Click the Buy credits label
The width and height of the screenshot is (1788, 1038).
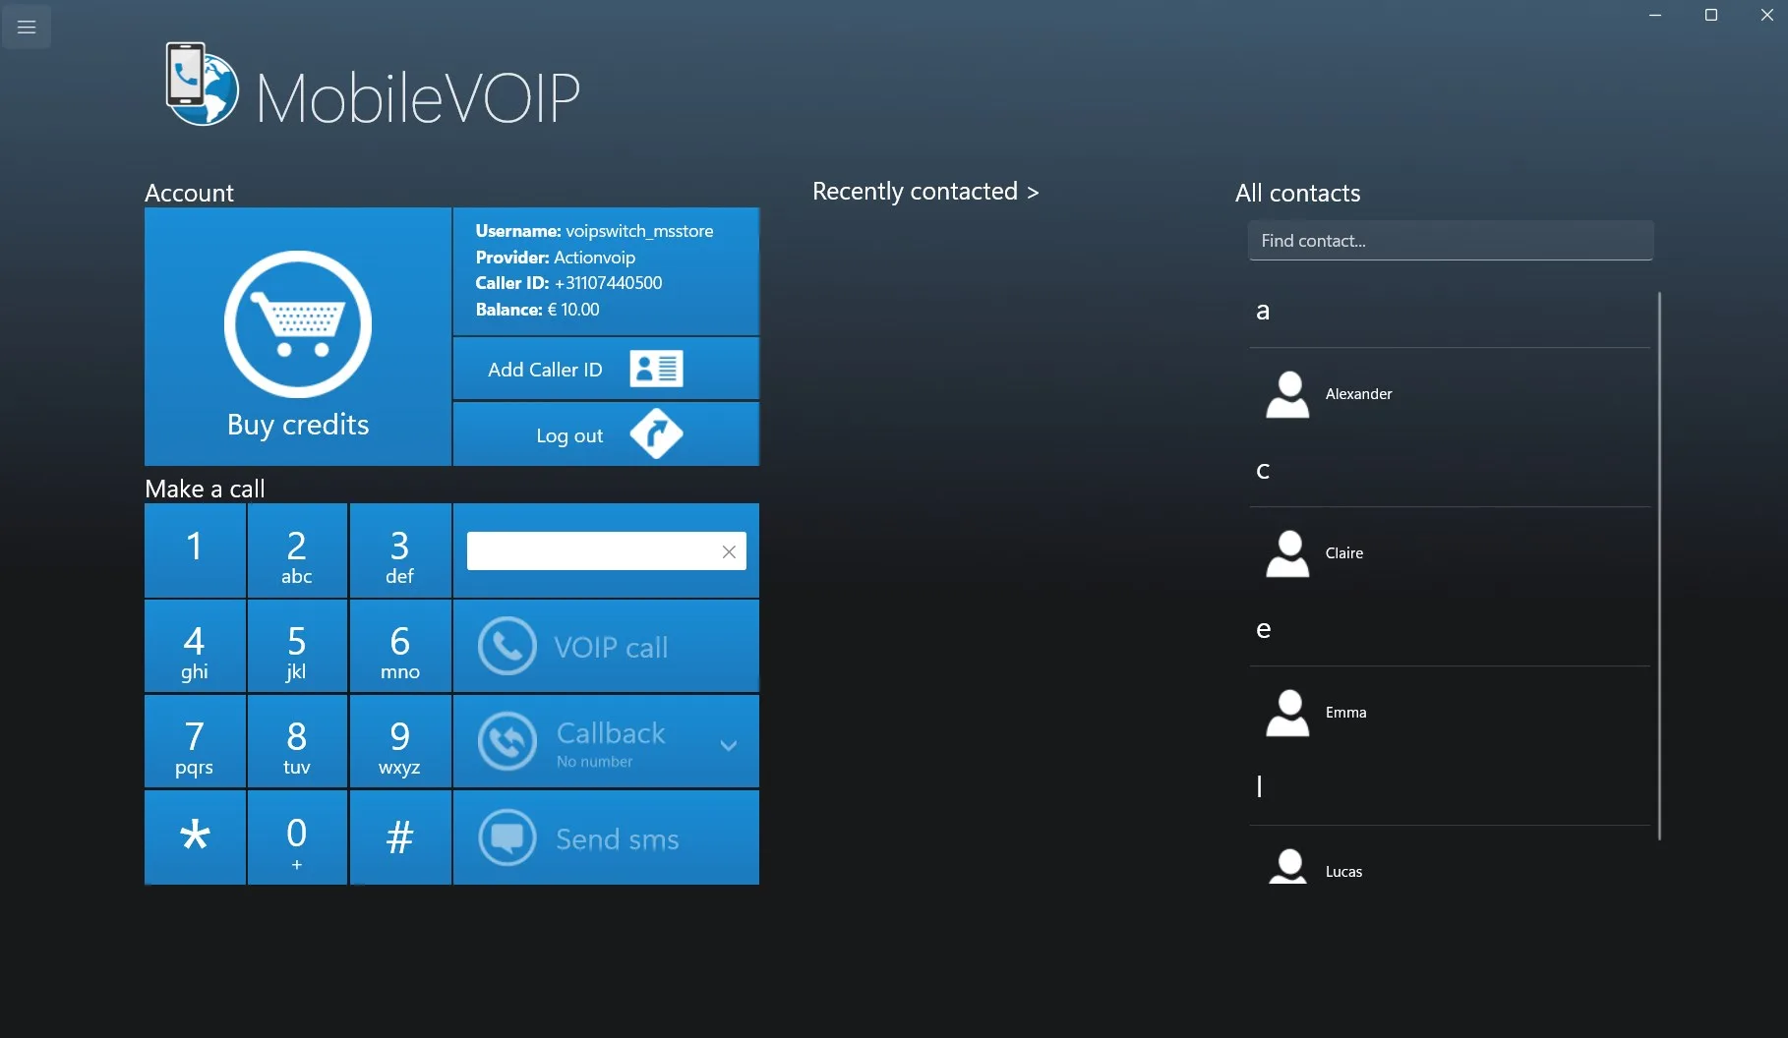298,425
